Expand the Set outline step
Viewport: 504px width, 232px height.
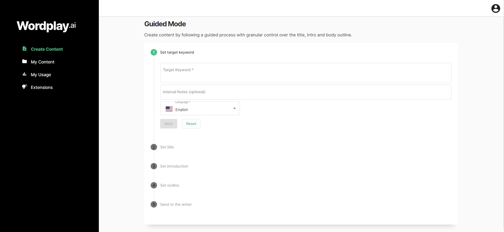coord(170,185)
